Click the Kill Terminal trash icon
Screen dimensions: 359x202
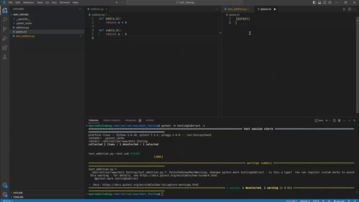coord(339,121)
